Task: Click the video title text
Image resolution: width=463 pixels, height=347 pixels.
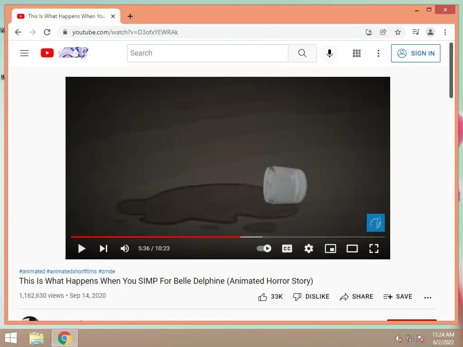Action: [x=166, y=281]
